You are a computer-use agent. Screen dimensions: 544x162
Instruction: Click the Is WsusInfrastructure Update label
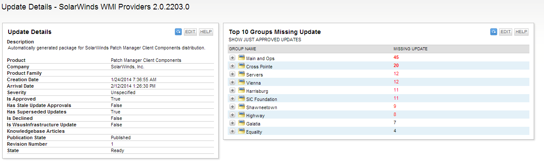point(42,125)
